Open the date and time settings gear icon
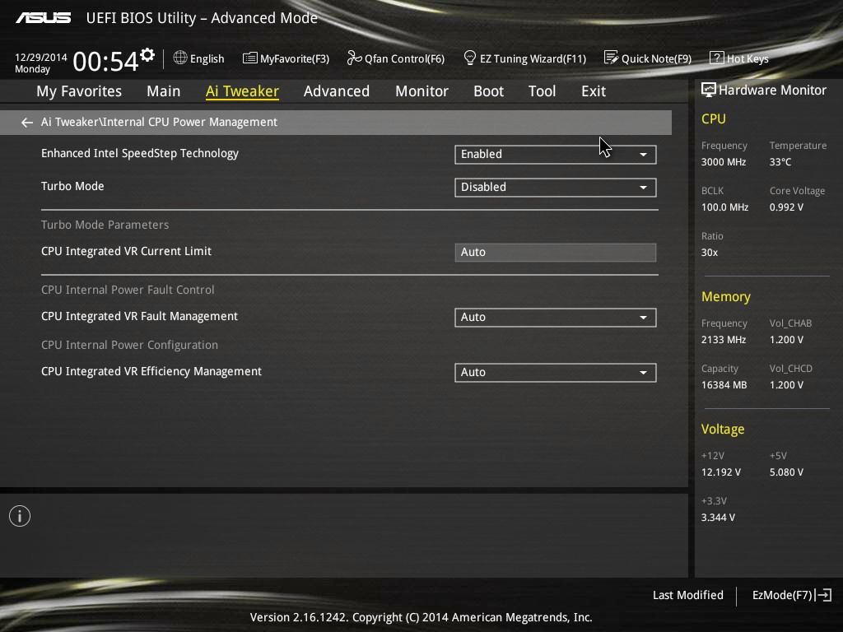The image size is (843, 632). click(x=147, y=55)
